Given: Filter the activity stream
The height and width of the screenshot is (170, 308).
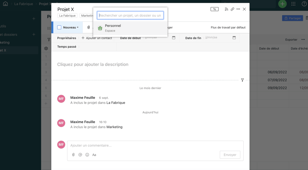Looking at the screenshot, I should click(242, 80).
